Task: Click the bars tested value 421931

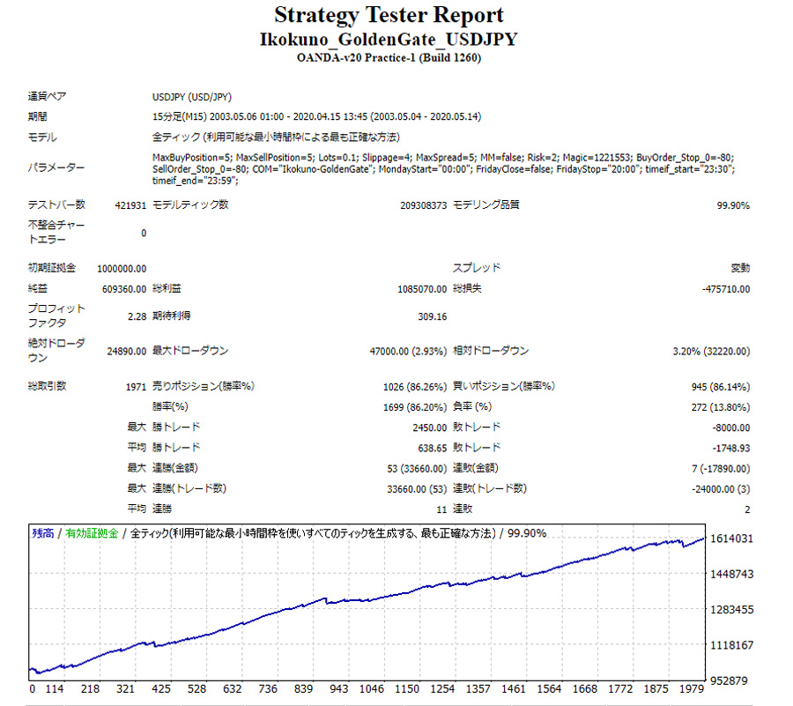Action: coord(130,205)
